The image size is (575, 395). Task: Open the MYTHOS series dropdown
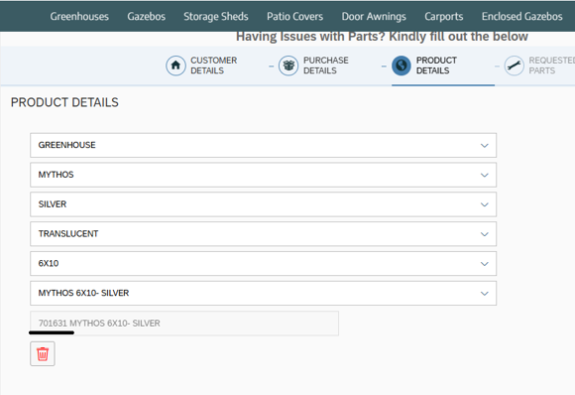[x=264, y=175]
